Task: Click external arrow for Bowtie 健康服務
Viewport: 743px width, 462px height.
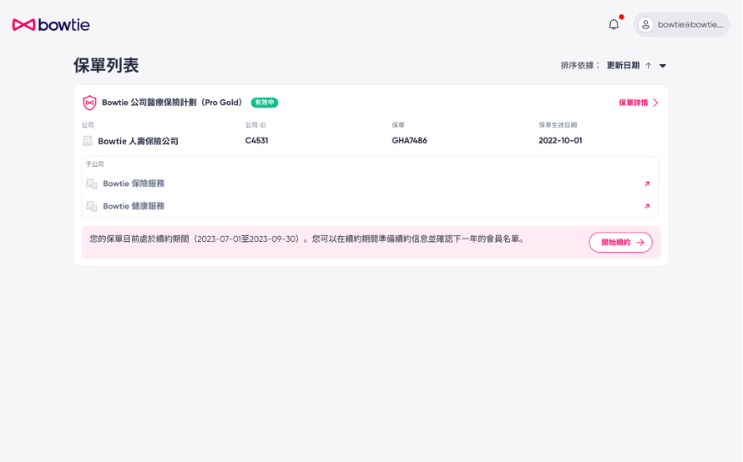Action: tap(647, 206)
